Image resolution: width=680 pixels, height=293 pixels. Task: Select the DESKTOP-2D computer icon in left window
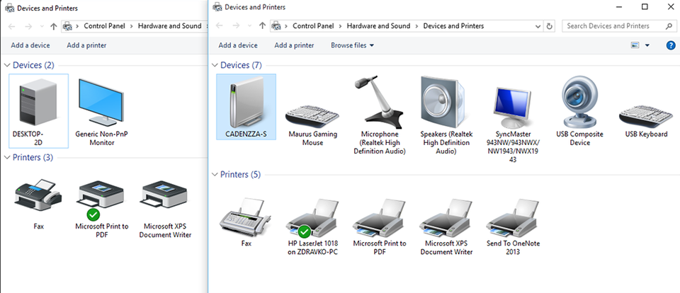coord(38,110)
